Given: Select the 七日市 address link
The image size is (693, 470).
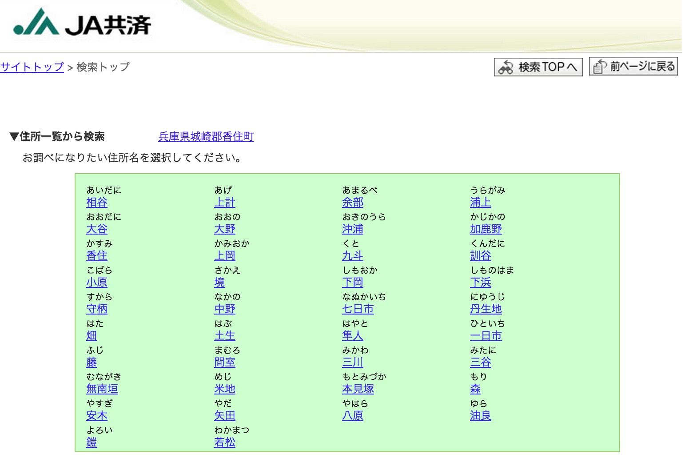Looking at the screenshot, I should coord(358,309).
